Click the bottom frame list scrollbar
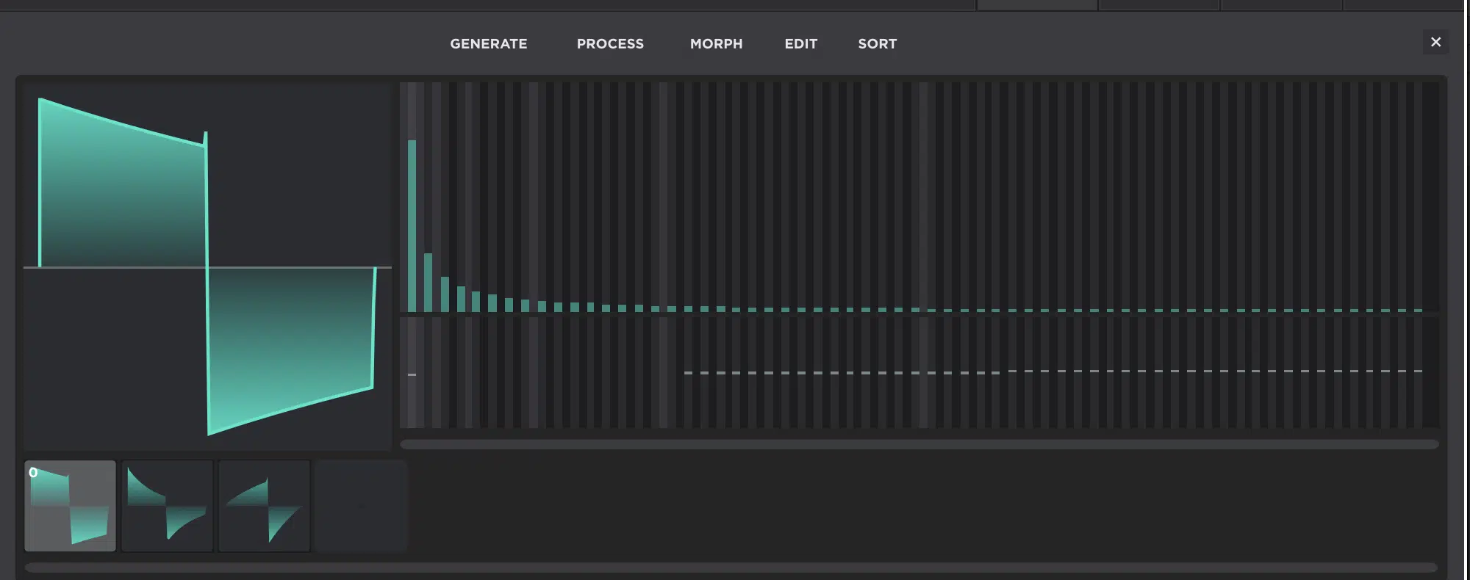Image resolution: width=1470 pixels, height=580 pixels. (x=731, y=568)
